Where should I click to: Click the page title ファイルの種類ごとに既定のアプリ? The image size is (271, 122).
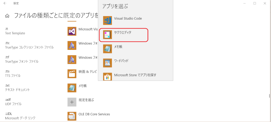(x=56, y=15)
